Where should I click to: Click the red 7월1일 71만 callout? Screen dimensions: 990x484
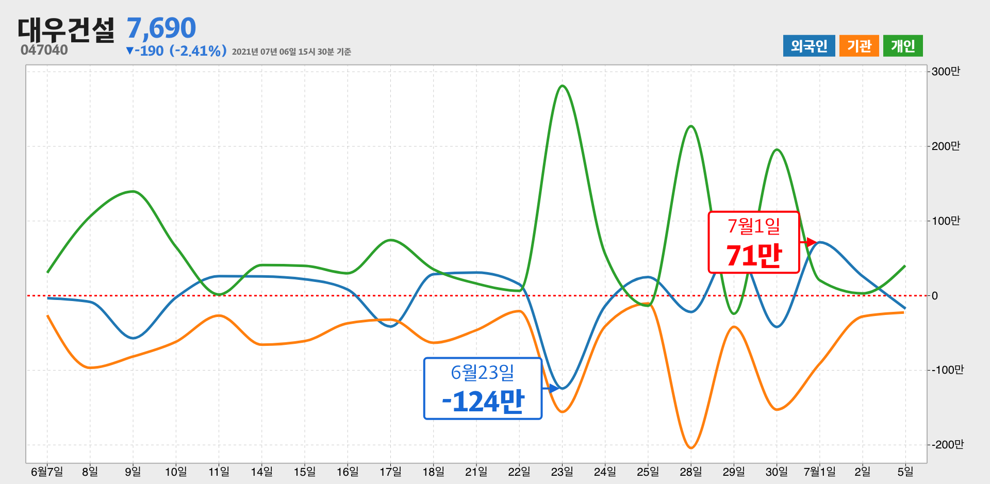tap(754, 242)
